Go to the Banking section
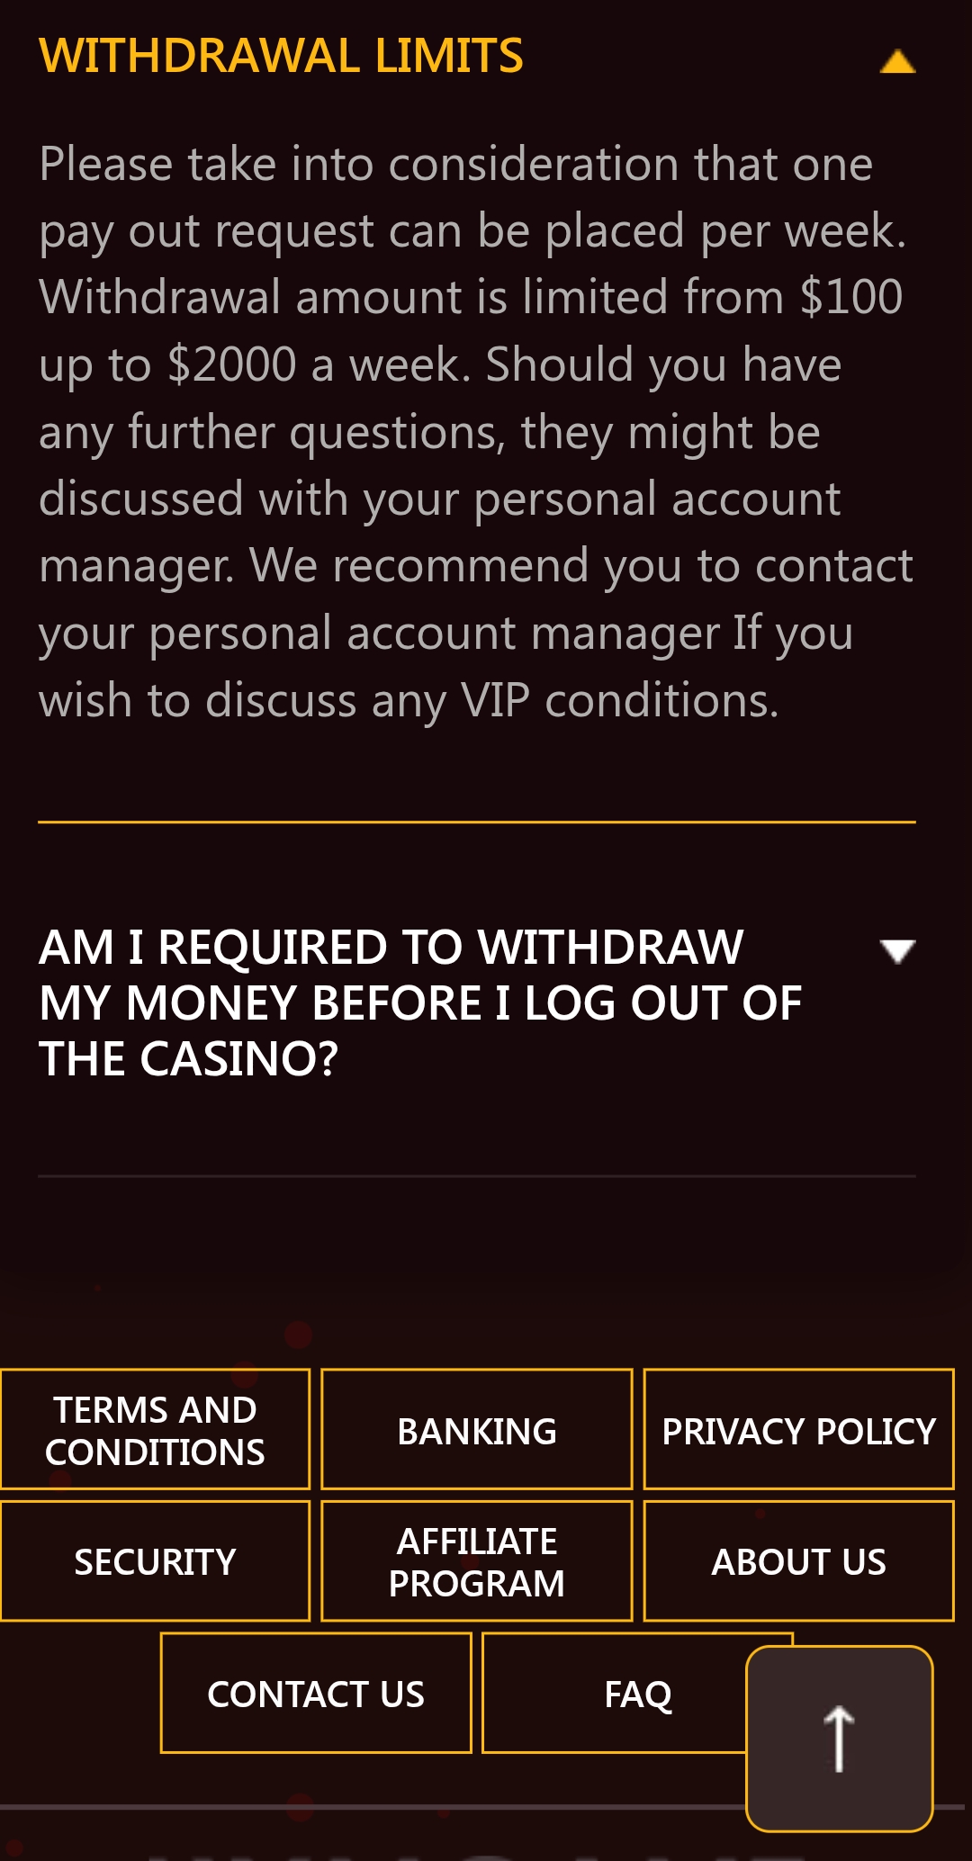The width and height of the screenshot is (972, 1861). 477,1430
